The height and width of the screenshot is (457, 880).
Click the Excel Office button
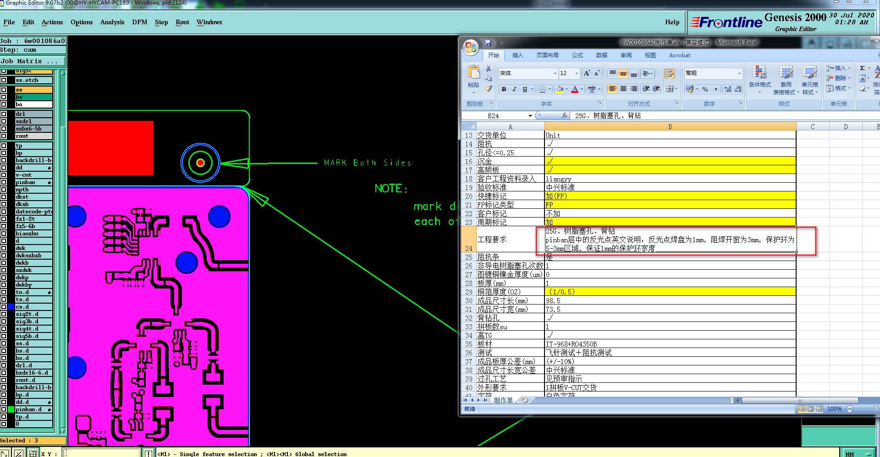pos(471,47)
